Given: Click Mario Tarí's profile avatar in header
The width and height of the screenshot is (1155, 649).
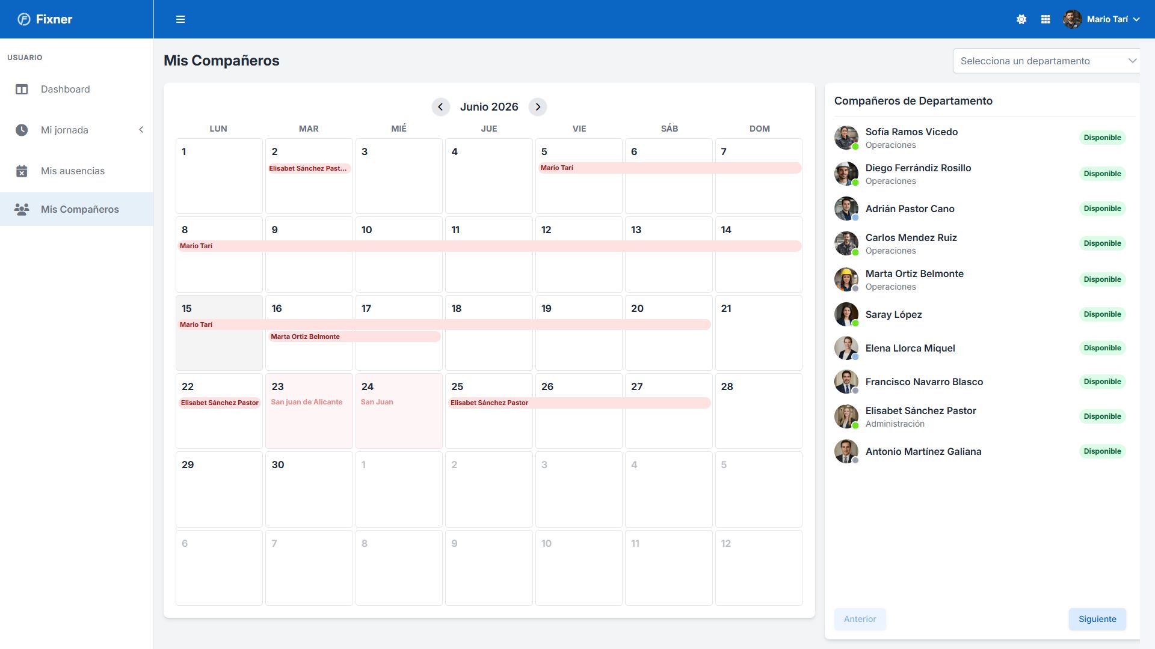Looking at the screenshot, I should coord(1072,19).
